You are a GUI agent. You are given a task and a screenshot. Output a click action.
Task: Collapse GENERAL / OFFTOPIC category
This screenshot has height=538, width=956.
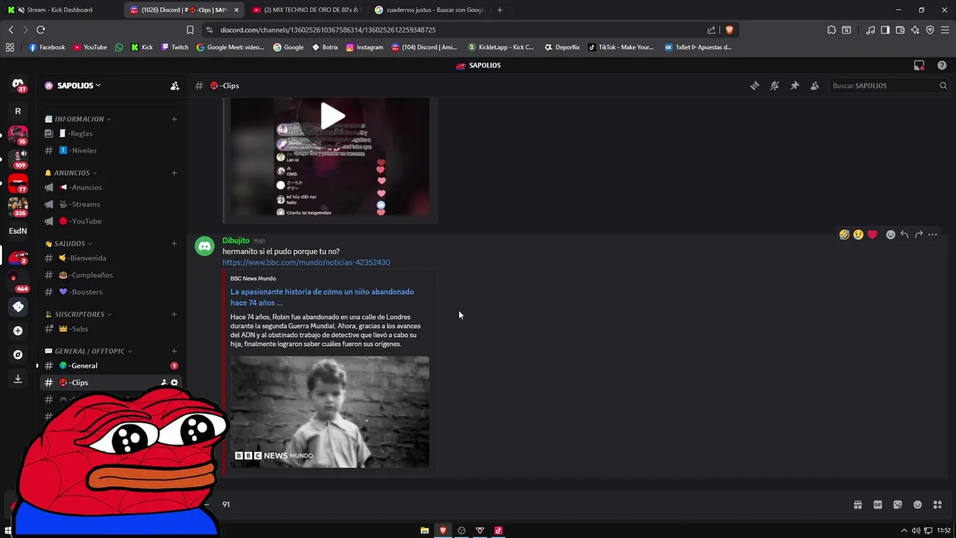point(88,351)
